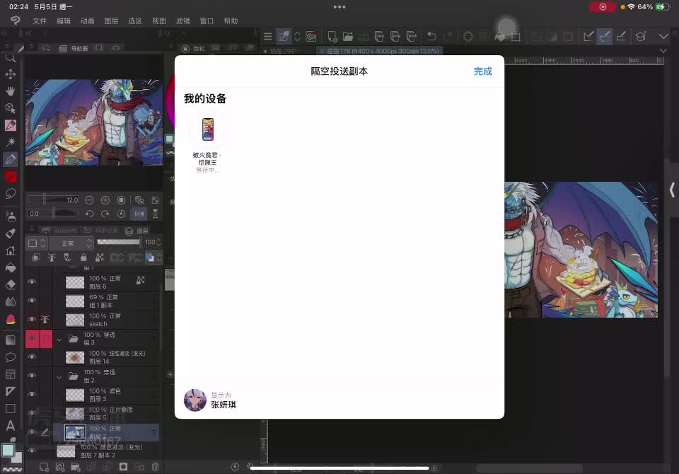This screenshot has width=679, height=474.
Task: Select the Airbrush tool
Action: [11, 216]
